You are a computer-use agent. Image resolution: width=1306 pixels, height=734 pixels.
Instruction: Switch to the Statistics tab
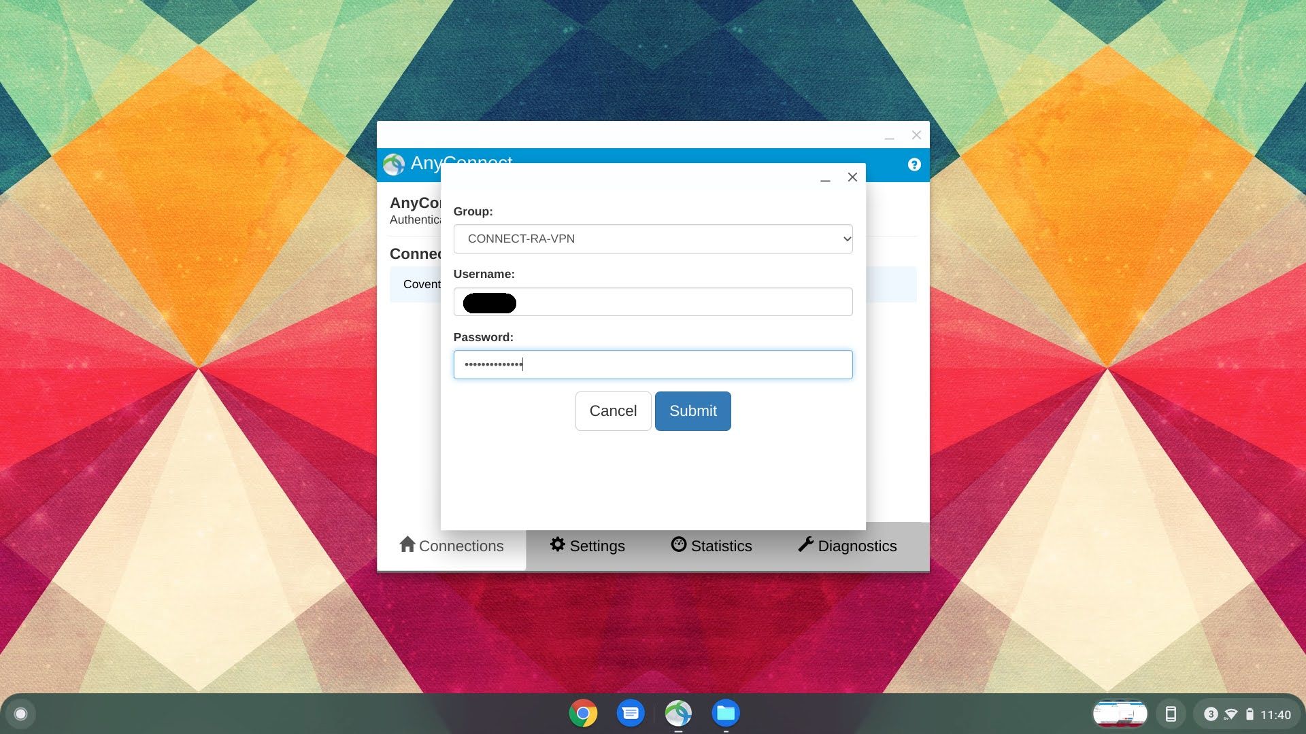[711, 546]
